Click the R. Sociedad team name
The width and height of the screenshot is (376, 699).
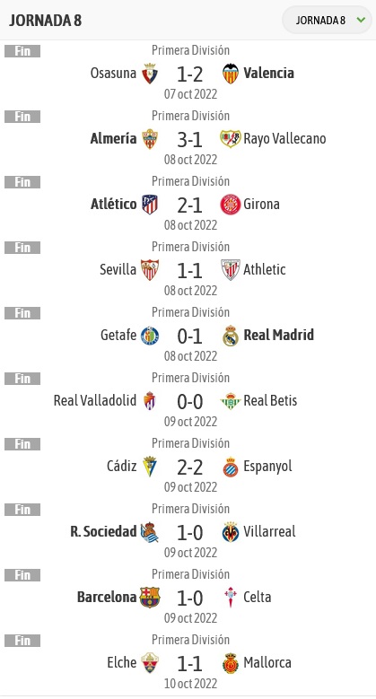pos(103,531)
